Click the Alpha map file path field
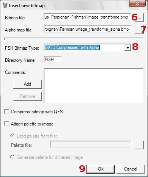Viewport: 148px width, 177px height. [x=87, y=29]
